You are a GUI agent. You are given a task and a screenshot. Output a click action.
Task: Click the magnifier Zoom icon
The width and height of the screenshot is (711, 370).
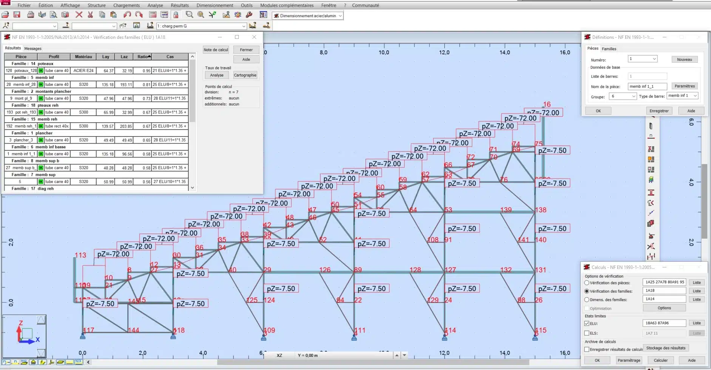pos(189,15)
